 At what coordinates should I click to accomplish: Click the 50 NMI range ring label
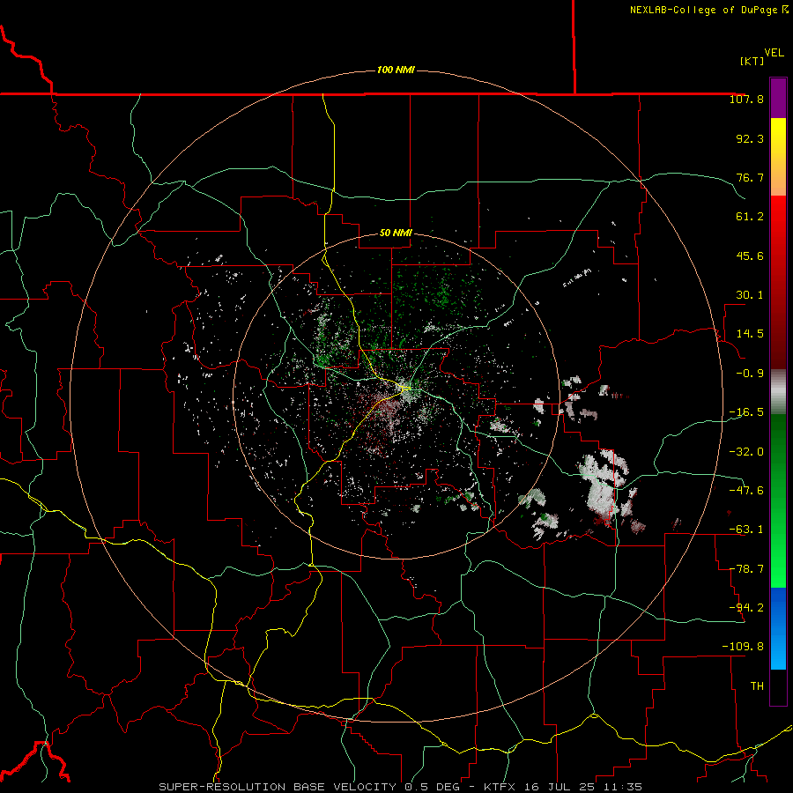coord(396,233)
